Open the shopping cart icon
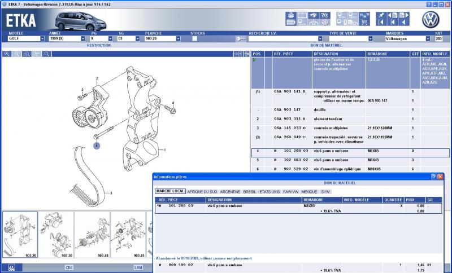 364,22
